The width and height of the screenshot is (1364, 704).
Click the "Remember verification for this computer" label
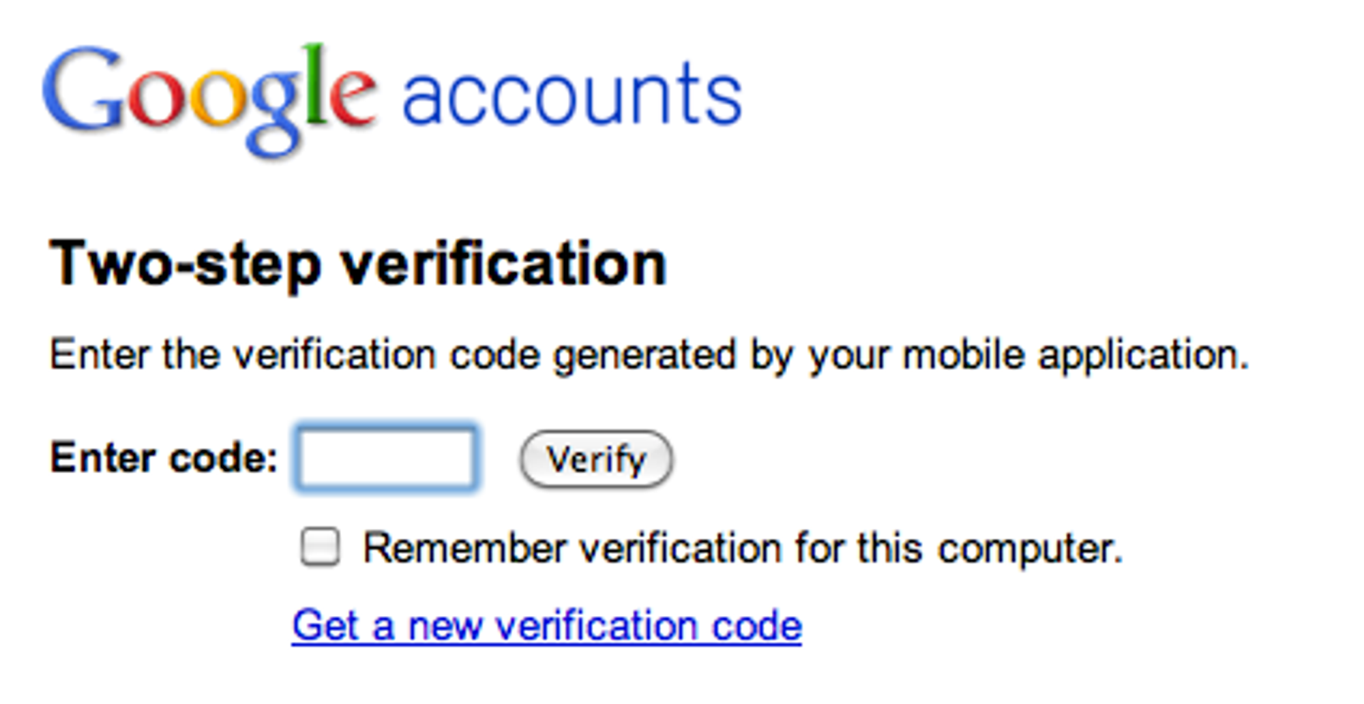pyautogui.click(x=743, y=549)
